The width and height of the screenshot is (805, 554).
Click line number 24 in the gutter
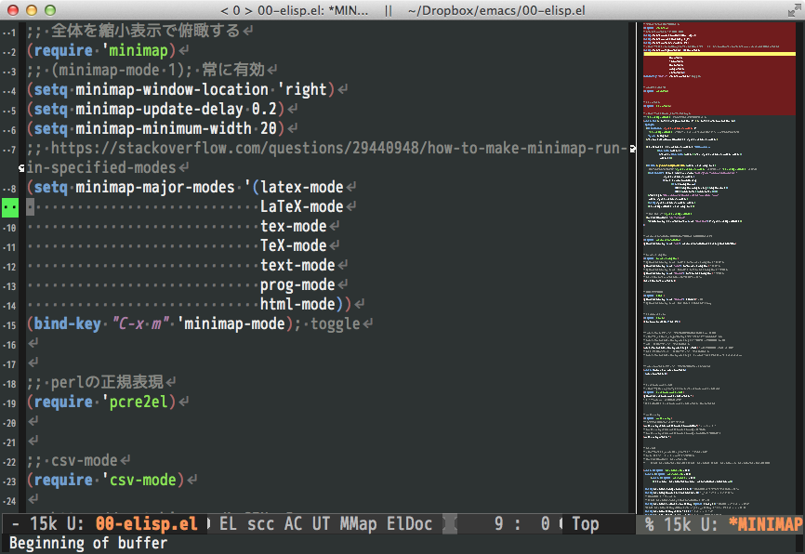(11, 501)
